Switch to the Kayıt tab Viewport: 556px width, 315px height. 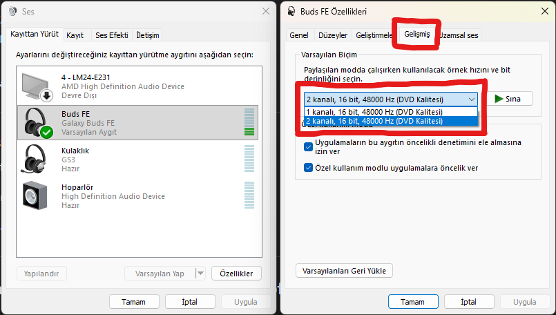point(75,35)
